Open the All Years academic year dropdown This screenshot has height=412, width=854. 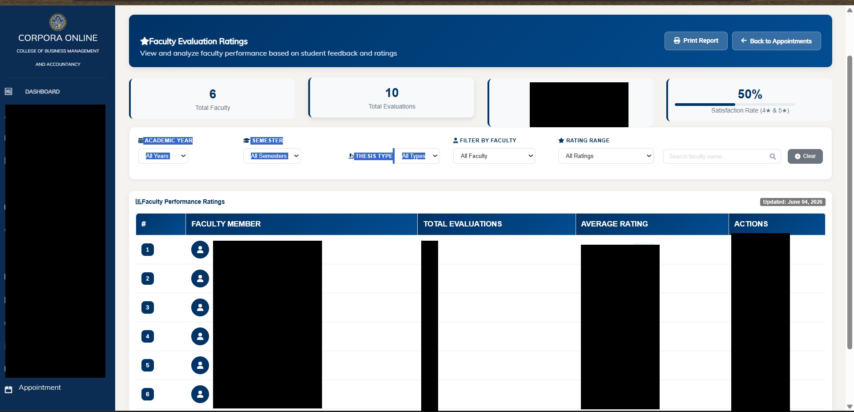tap(163, 156)
